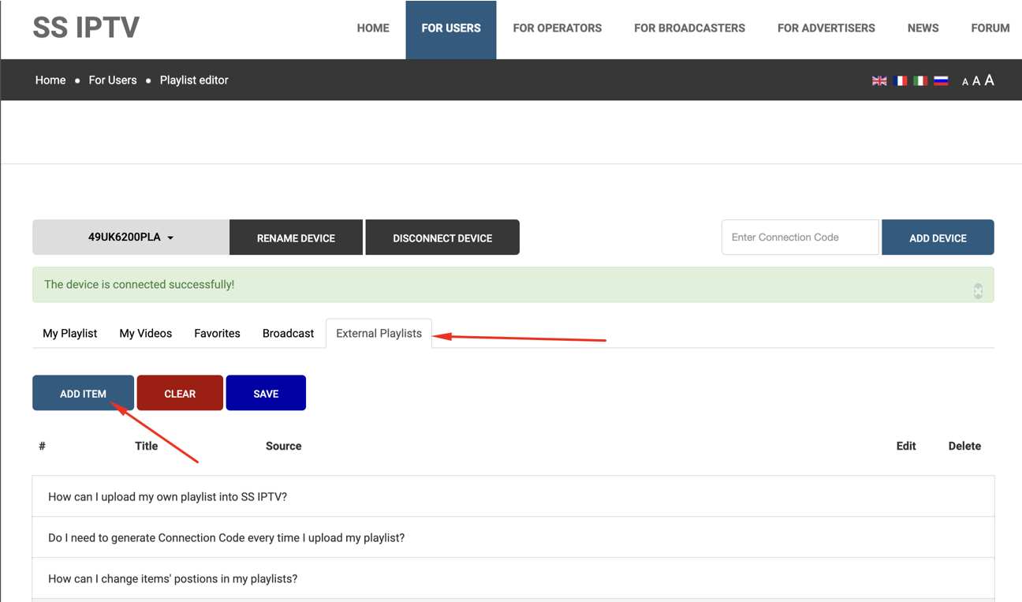This screenshot has width=1022, height=602.
Task: Switch to the Broadcast tab
Action: [x=288, y=334]
